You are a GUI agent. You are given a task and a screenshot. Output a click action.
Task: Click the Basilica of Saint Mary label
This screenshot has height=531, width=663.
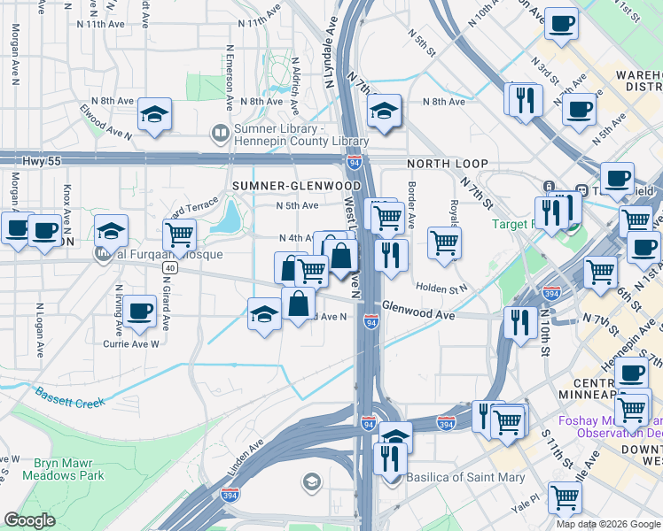click(x=465, y=477)
